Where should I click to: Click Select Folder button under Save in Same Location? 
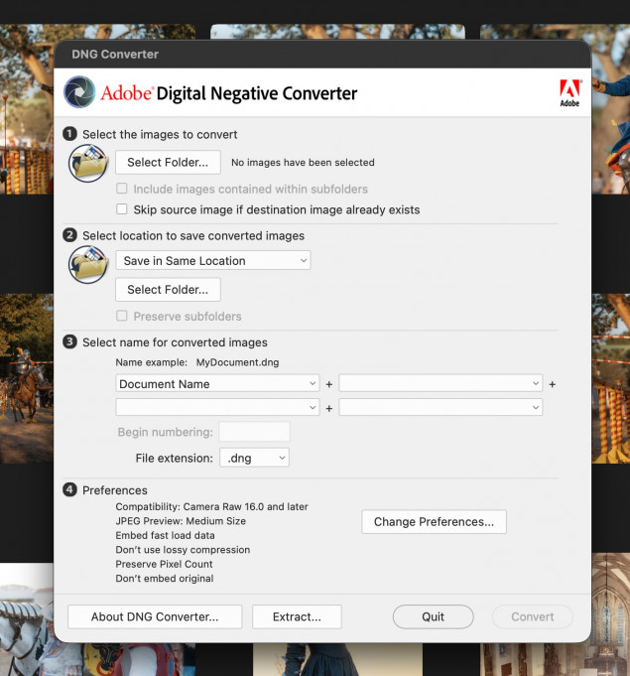[x=168, y=289]
